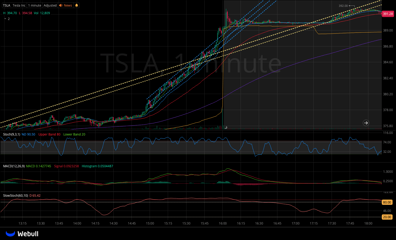396x240 pixels.
Task: Click the orange megaphone News icon
Action: [x=61, y=5]
